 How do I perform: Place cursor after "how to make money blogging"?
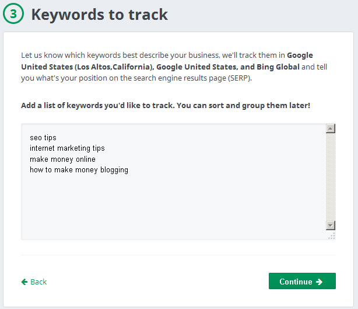pos(128,170)
